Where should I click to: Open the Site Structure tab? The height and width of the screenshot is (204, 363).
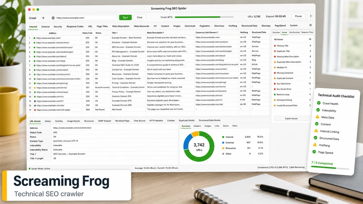[295, 32]
